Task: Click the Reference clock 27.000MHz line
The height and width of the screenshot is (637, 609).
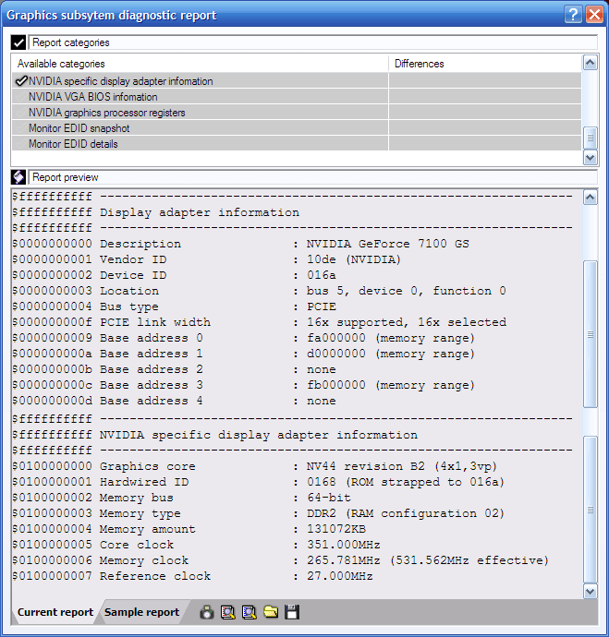Action: tap(193, 576)
